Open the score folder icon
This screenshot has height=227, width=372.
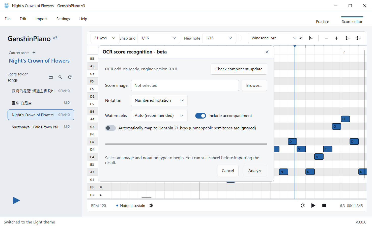(x=51, y=77)
